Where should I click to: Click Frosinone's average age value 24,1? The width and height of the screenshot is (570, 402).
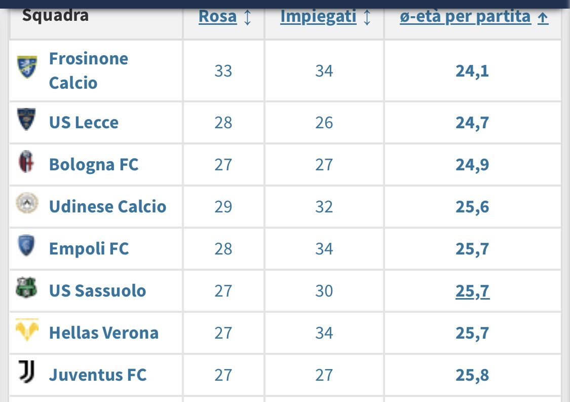click(472, 71)
